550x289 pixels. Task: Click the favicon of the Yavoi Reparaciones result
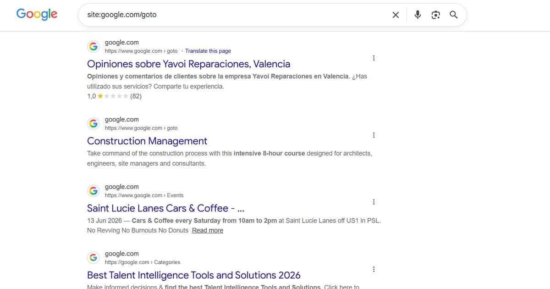[x=93, y=46]
